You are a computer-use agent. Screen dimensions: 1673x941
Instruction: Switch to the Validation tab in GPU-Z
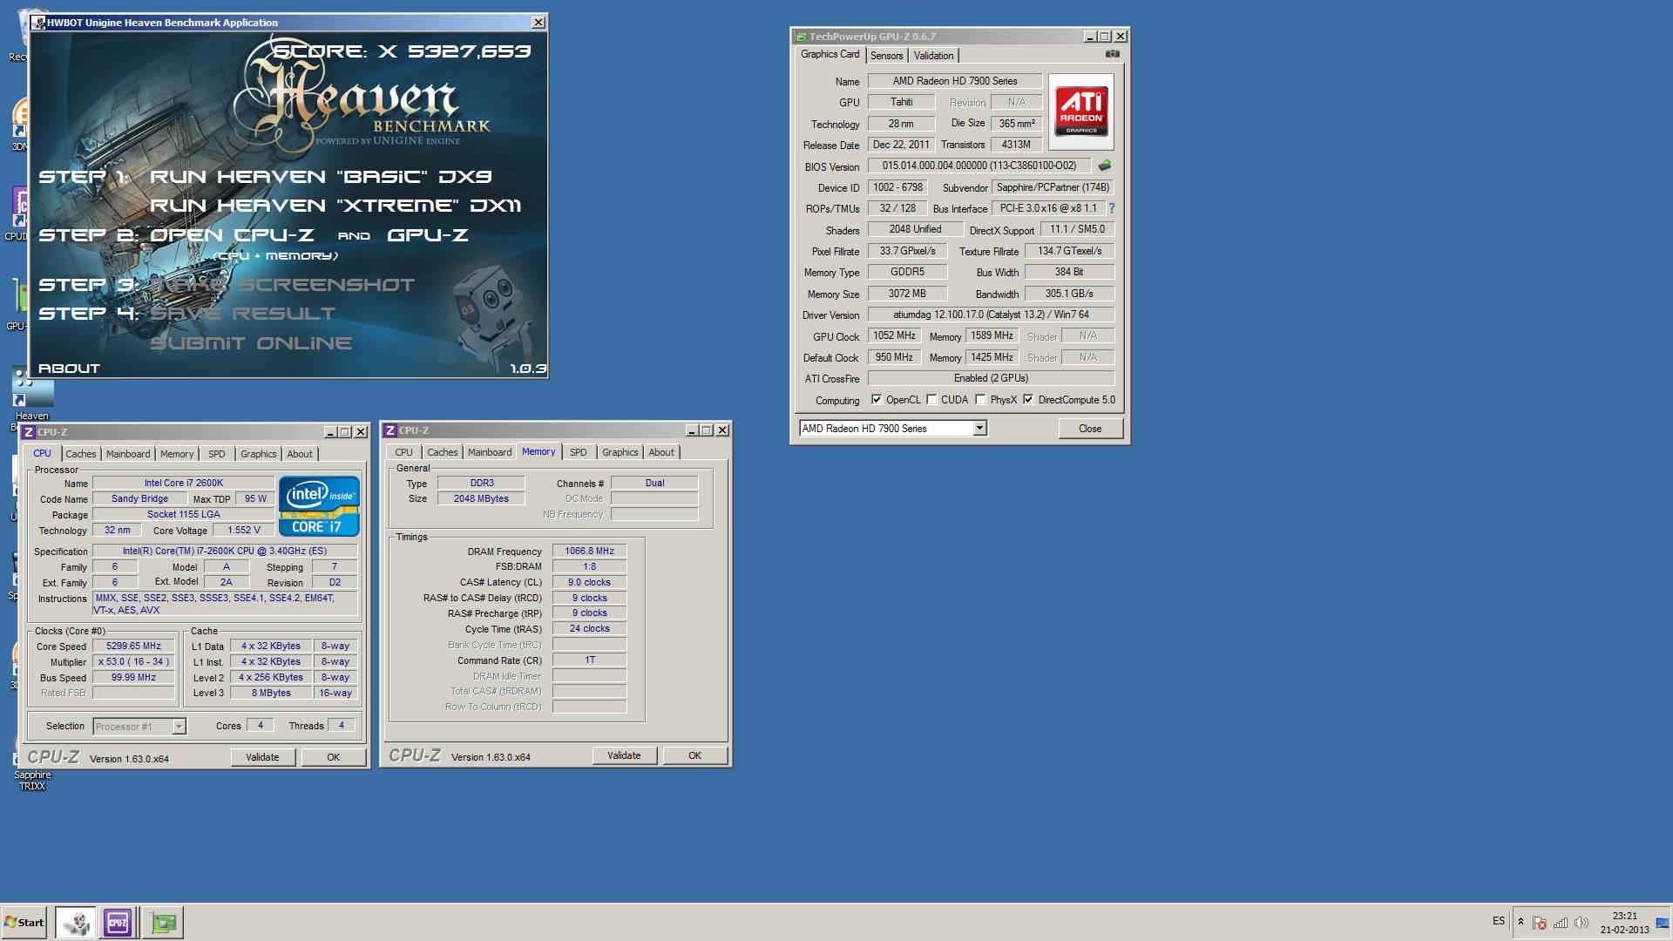click(933, 56)
